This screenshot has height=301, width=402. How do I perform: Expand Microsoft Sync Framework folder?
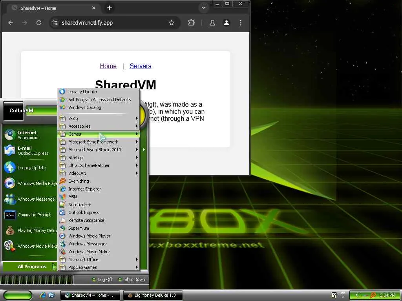coord(99,142)
